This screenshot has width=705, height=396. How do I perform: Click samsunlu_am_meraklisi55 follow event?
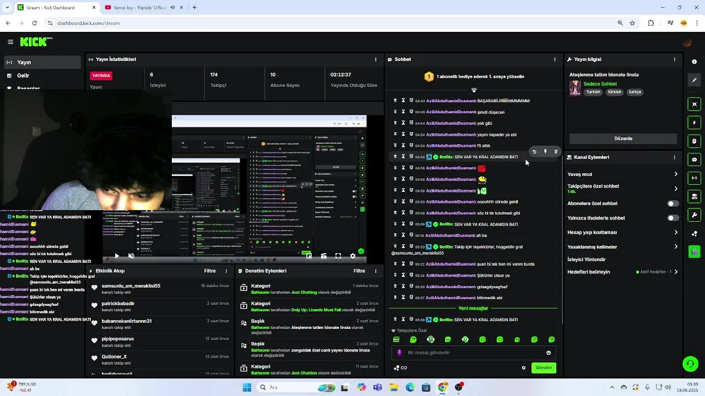pos(160,289)
